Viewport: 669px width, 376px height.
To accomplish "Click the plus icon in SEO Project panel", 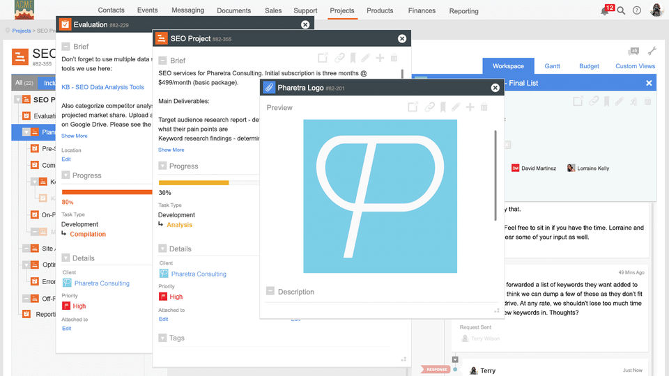I will tap(380, 58).
